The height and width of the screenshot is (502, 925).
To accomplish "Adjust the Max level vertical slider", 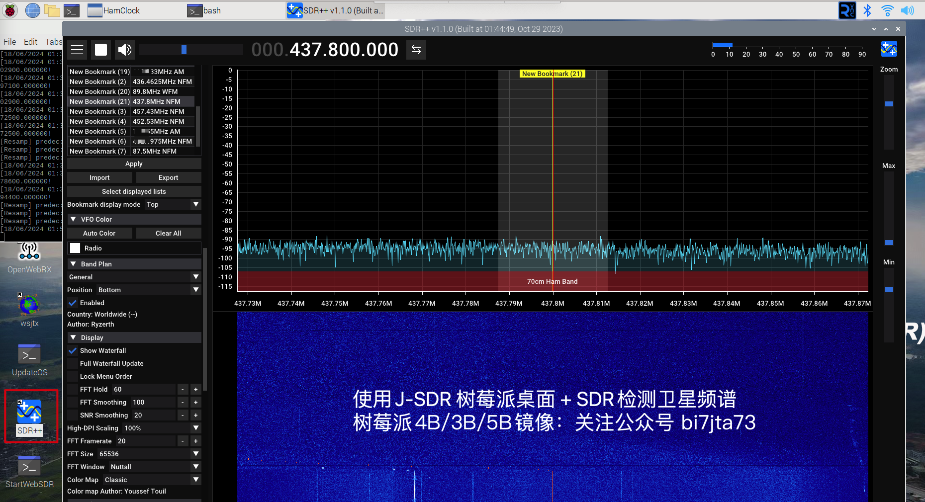I will 889,209.
